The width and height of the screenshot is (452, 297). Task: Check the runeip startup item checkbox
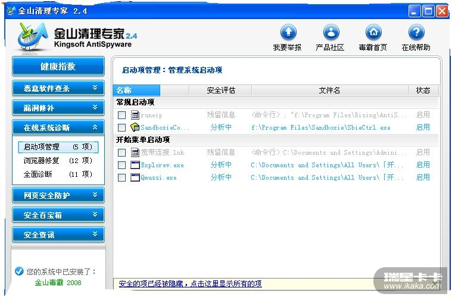coord(121,115)
